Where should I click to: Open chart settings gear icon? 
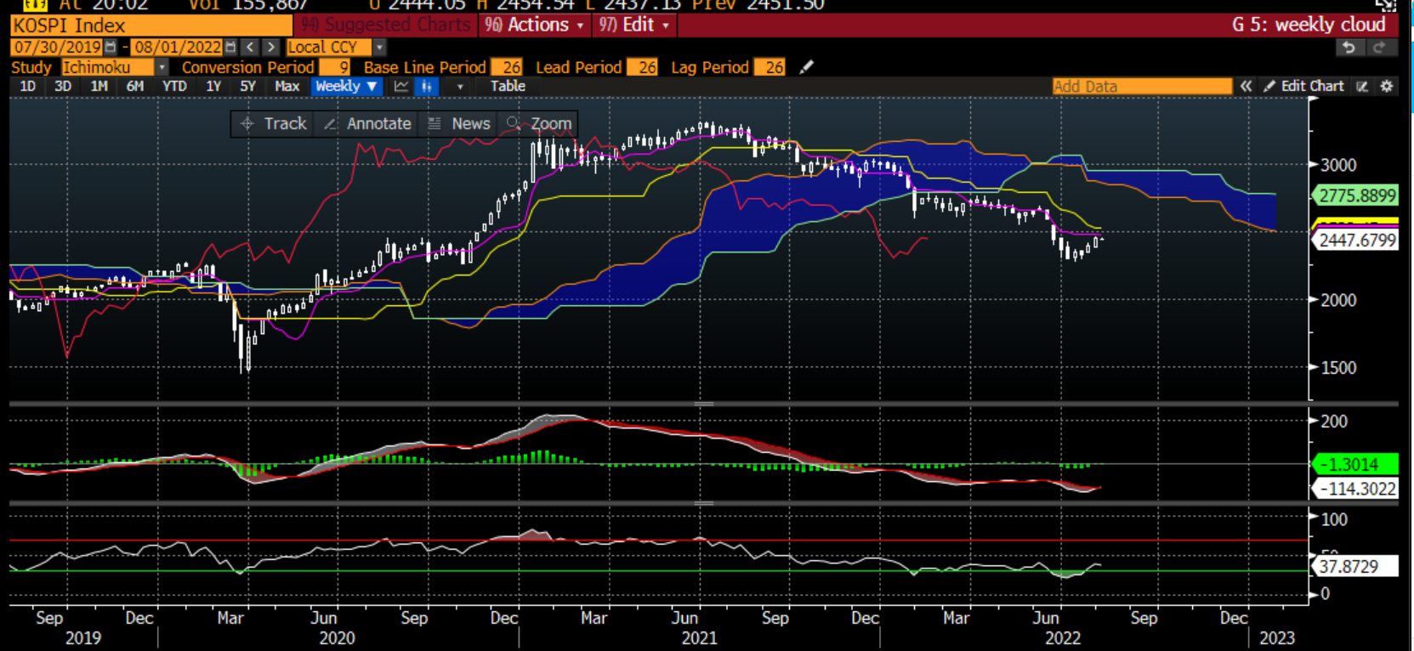point(1387,86)
